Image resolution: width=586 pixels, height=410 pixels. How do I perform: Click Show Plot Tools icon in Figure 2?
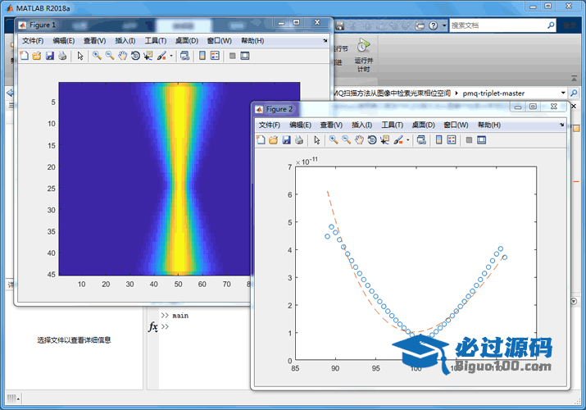click(482, 139)
